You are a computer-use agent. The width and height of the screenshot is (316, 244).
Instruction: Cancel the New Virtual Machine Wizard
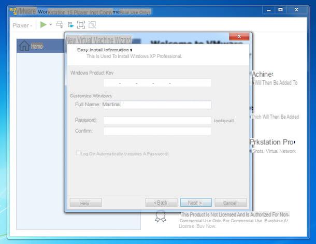click(231, 203)
